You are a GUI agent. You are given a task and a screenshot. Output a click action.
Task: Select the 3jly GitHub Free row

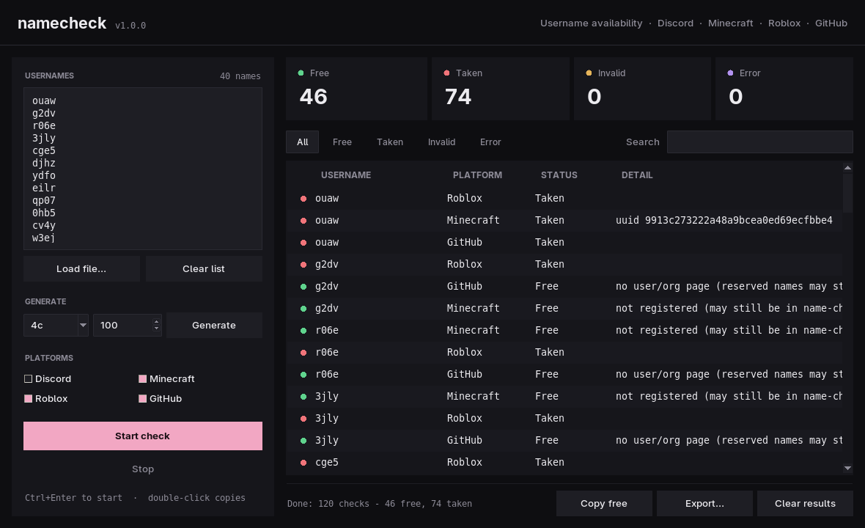tap(564, 440)
